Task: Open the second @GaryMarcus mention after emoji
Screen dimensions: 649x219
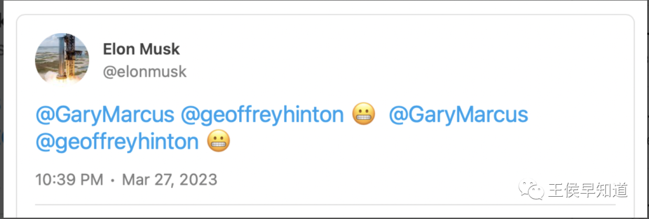Action: [458, 115]
